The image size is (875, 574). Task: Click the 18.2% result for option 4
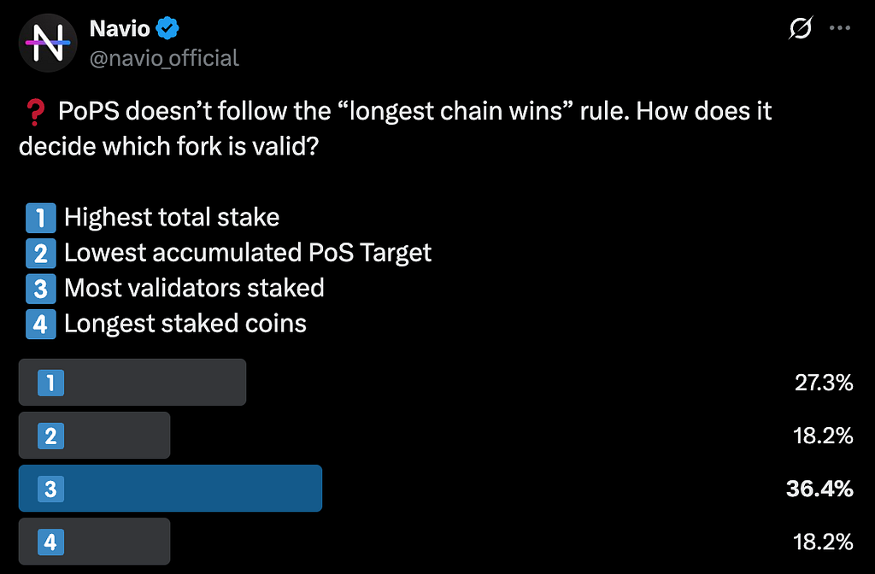coord(823,542)
